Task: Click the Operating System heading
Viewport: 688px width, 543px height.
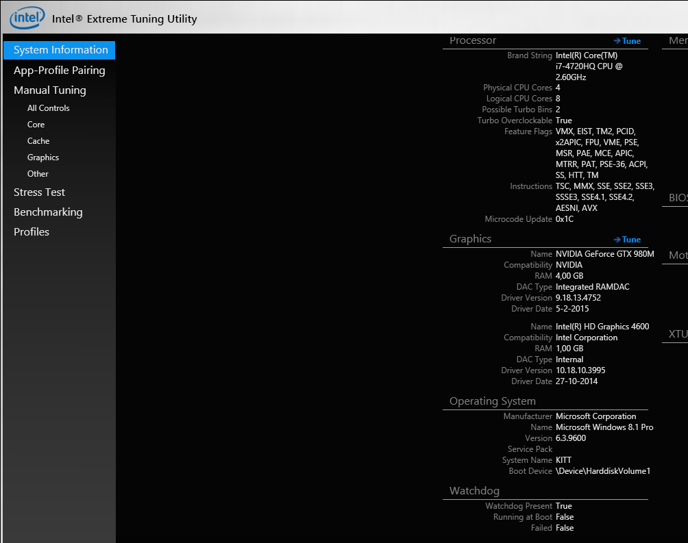Action: point(492,401)
